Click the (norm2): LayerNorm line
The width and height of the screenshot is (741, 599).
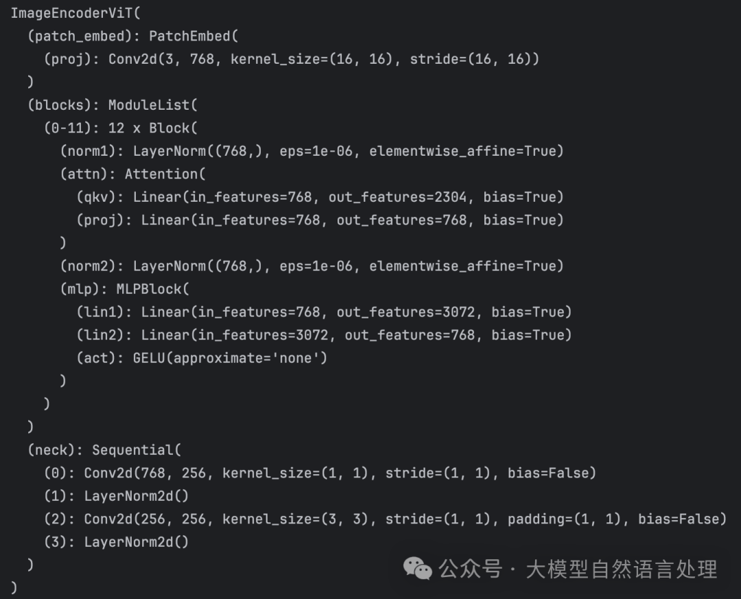(x=311, y=266)
